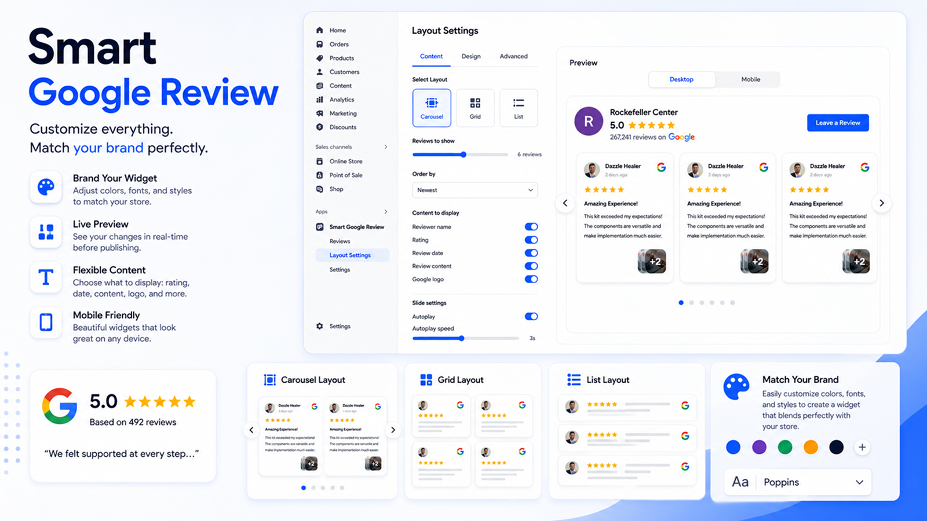
Task: Go to next review in Preview carousel
Action: (x=881, y=203)
